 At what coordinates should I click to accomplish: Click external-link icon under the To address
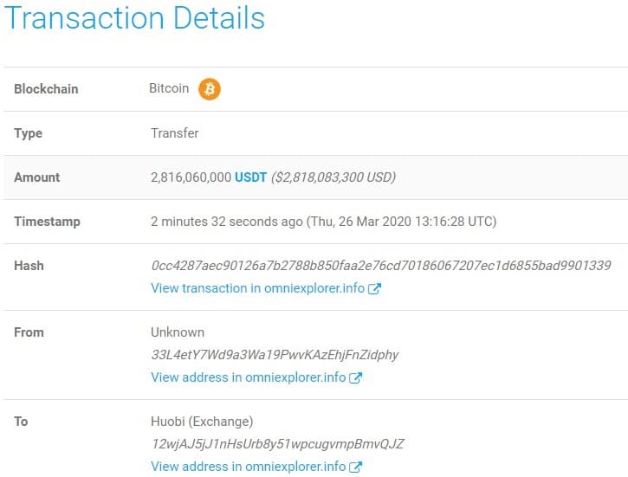[x=355, y=467]
